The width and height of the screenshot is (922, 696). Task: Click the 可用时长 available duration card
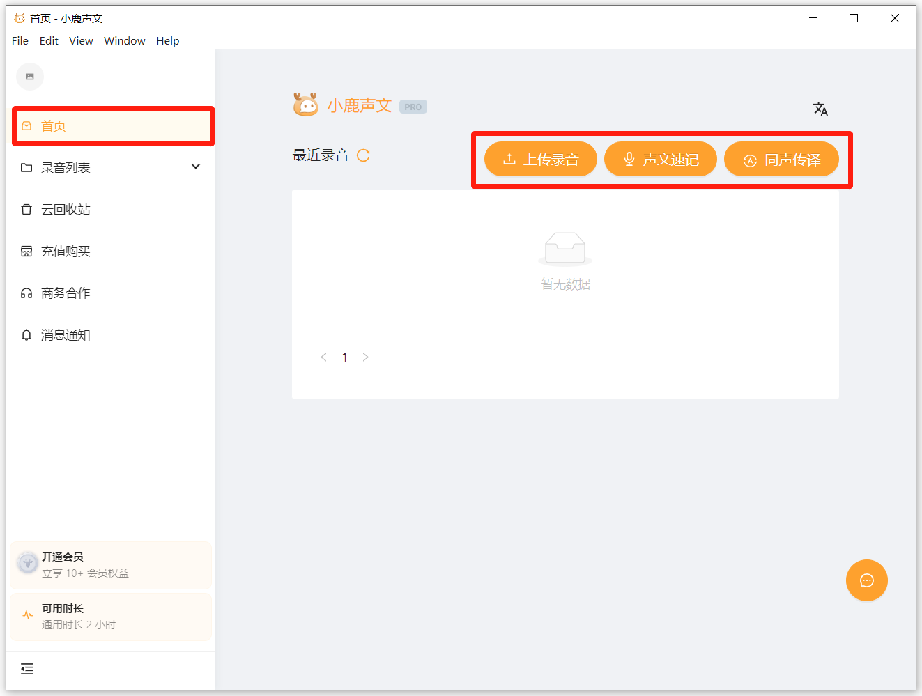click(111, 617)
